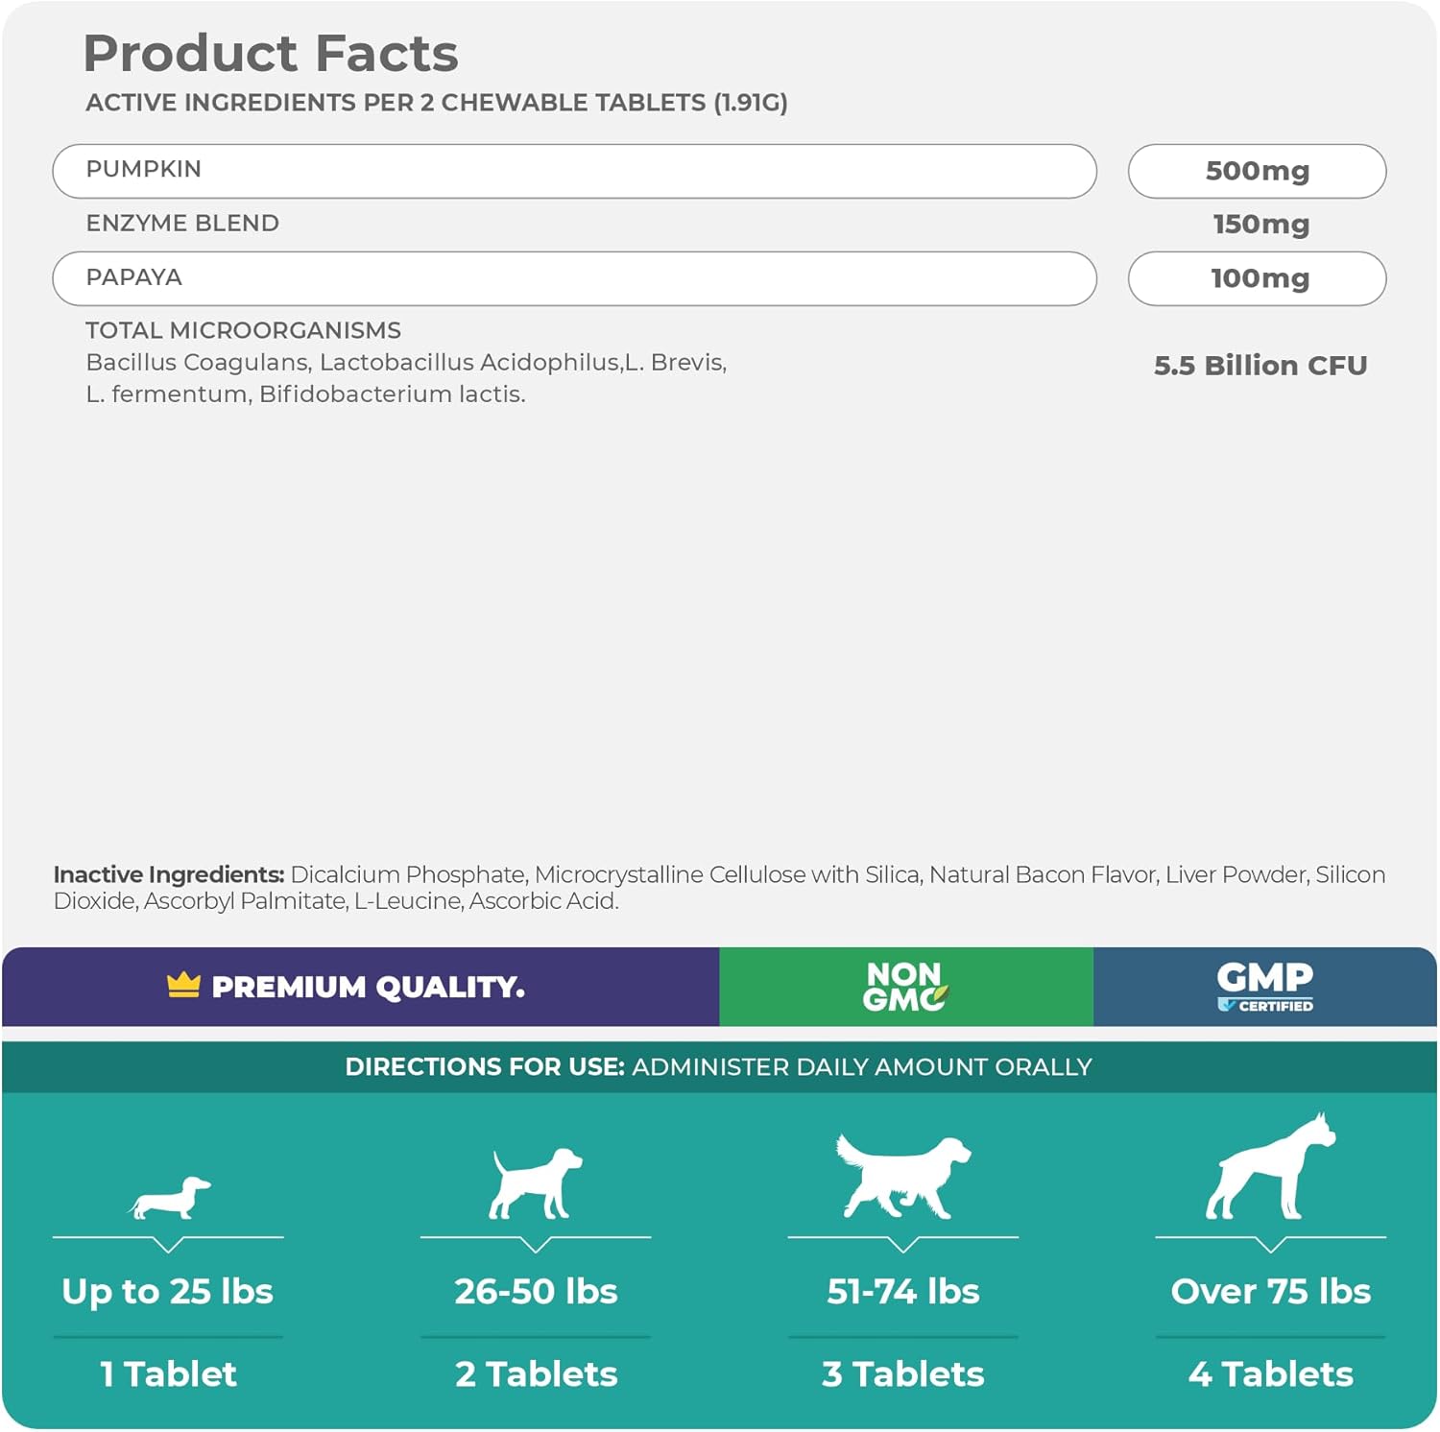Click the dachshund small dog icon
Image resolution: width=1440 pixels, height=1432 pixels.
(170, 1198)
